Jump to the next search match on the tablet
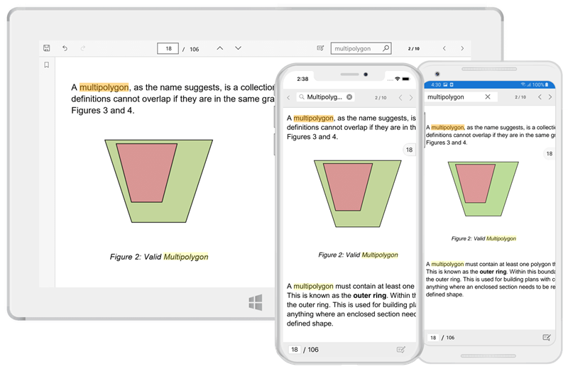568x371 pixels. click(463, 48)
